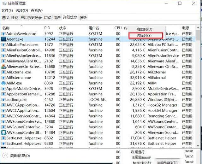The width and height of the screenshot is (202, 164).
Task: Open the 文件(F) menu
Action: point(7,10)
